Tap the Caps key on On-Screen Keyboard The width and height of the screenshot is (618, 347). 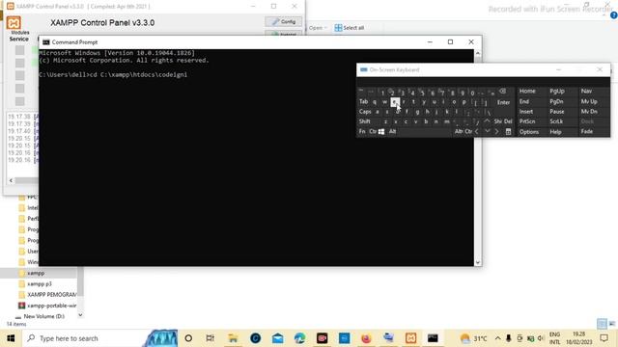tap(365, 112)
